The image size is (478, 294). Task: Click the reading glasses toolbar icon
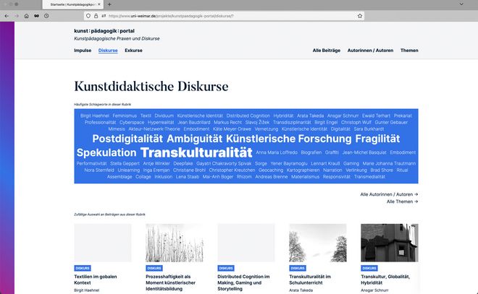(37, 16)
